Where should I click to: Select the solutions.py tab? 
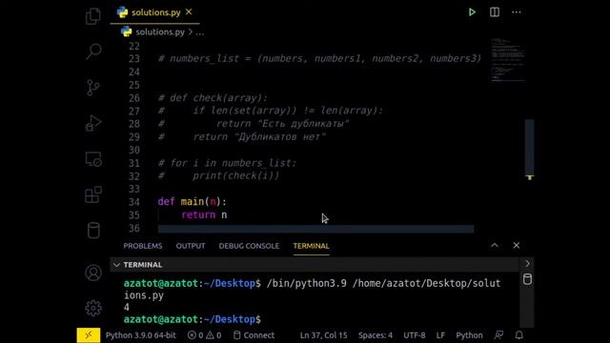pyautogui.click(x=154, y=12)
